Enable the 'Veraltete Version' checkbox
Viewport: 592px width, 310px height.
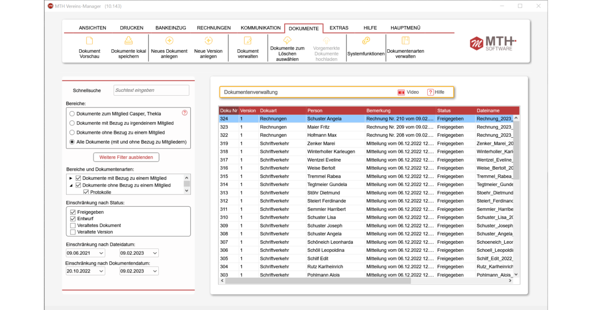[73, 232]
